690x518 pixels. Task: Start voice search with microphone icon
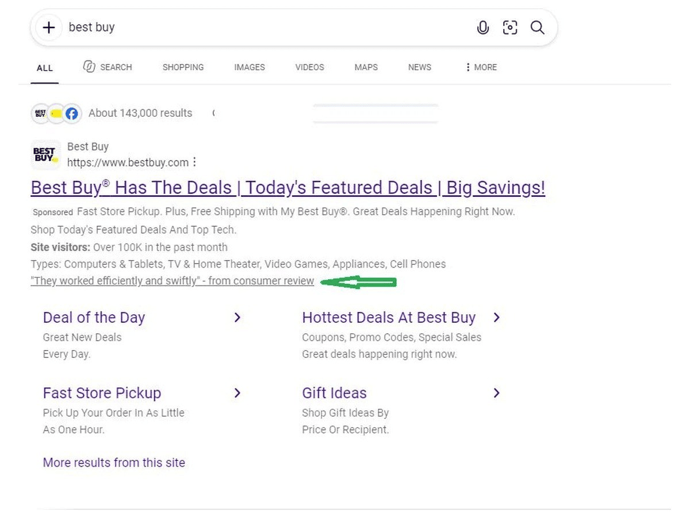click(483, 27)
